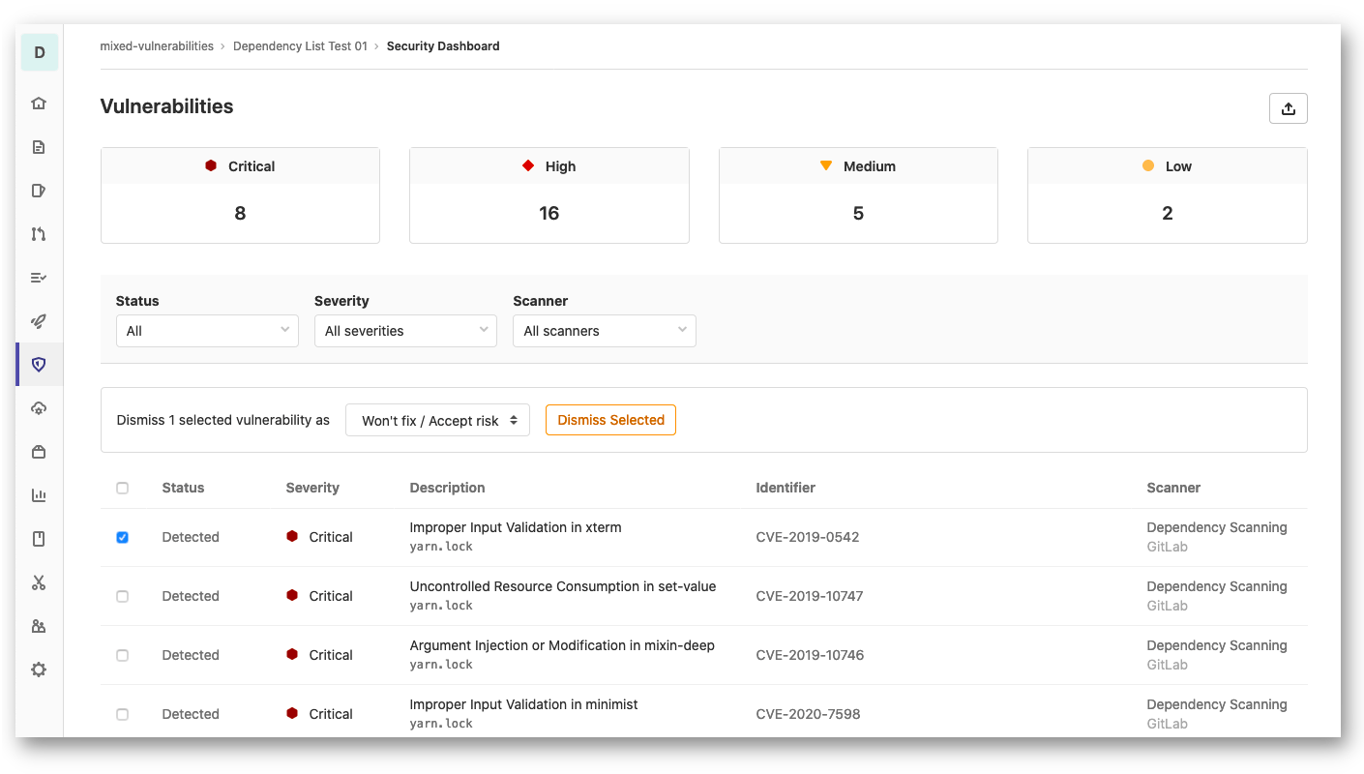Navigate to Dependency List Test 01 breadcrumb
1364x774 pixels.
tap(300, 46)
